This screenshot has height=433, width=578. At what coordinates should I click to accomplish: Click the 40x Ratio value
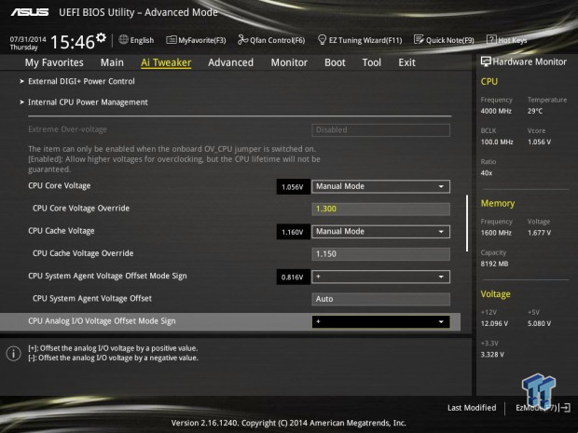487,172
